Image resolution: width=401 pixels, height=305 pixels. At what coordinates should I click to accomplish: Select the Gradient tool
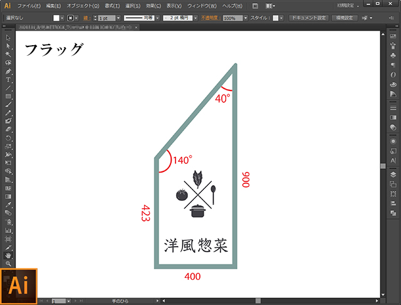[8, 196]
